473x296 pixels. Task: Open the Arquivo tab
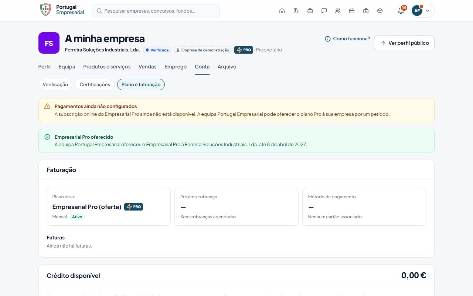tap(227, 67)
